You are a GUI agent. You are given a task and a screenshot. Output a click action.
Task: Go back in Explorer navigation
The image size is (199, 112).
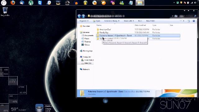[79, 16]
